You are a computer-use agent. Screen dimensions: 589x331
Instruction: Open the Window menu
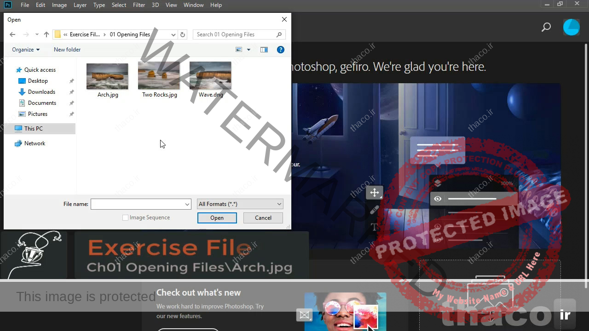pos(194,5)
